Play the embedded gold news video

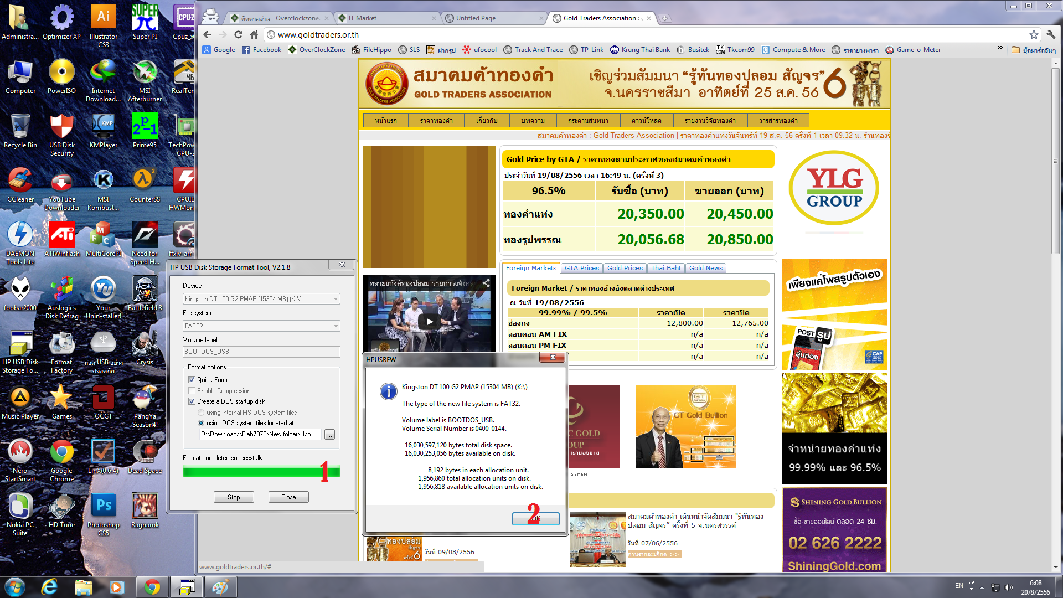pos(429,321)
